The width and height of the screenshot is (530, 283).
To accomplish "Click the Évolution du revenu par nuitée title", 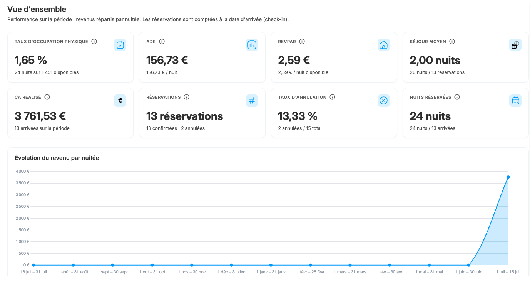I will pyautogui.click(x=57, y=158).
